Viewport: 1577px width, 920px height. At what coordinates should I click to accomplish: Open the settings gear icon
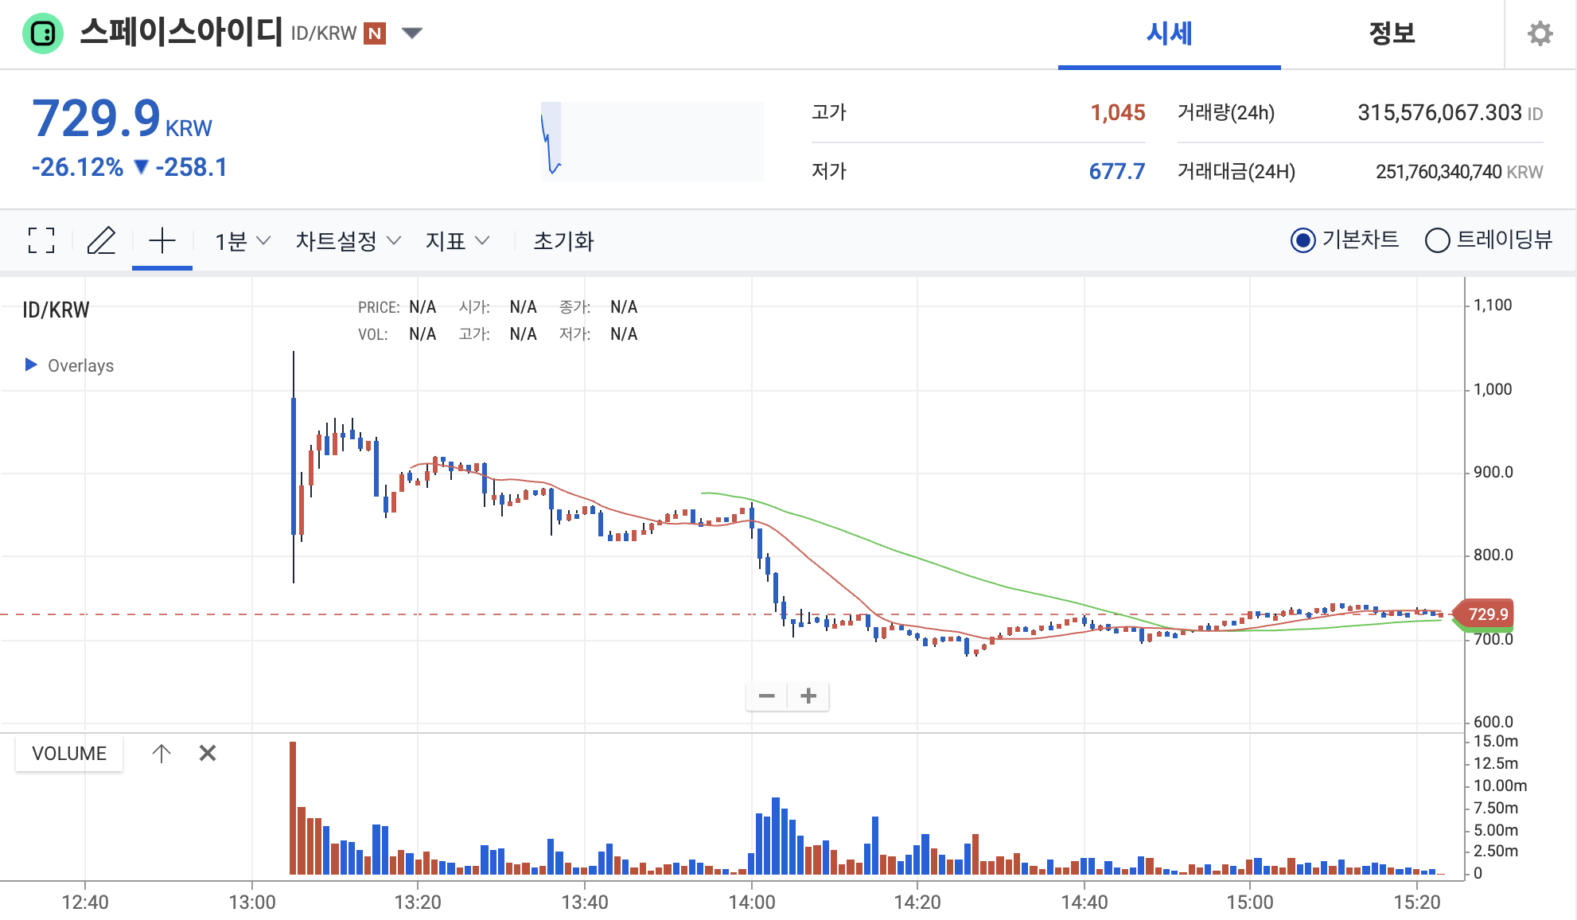pyautogui.click(x=1540, y=34)
